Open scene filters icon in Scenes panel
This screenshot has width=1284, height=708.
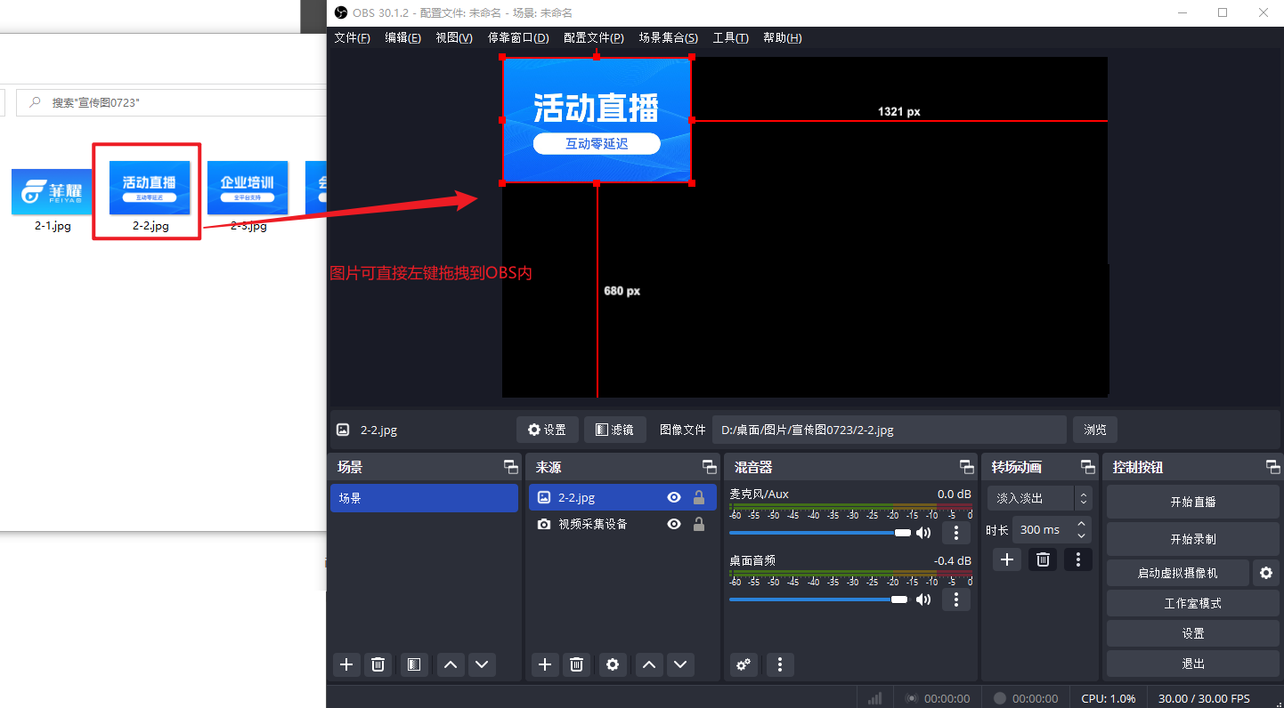[412, 664]
